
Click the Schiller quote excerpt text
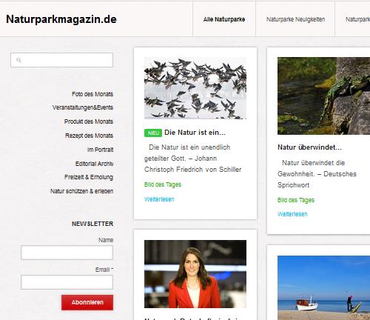tap(193, 159)
